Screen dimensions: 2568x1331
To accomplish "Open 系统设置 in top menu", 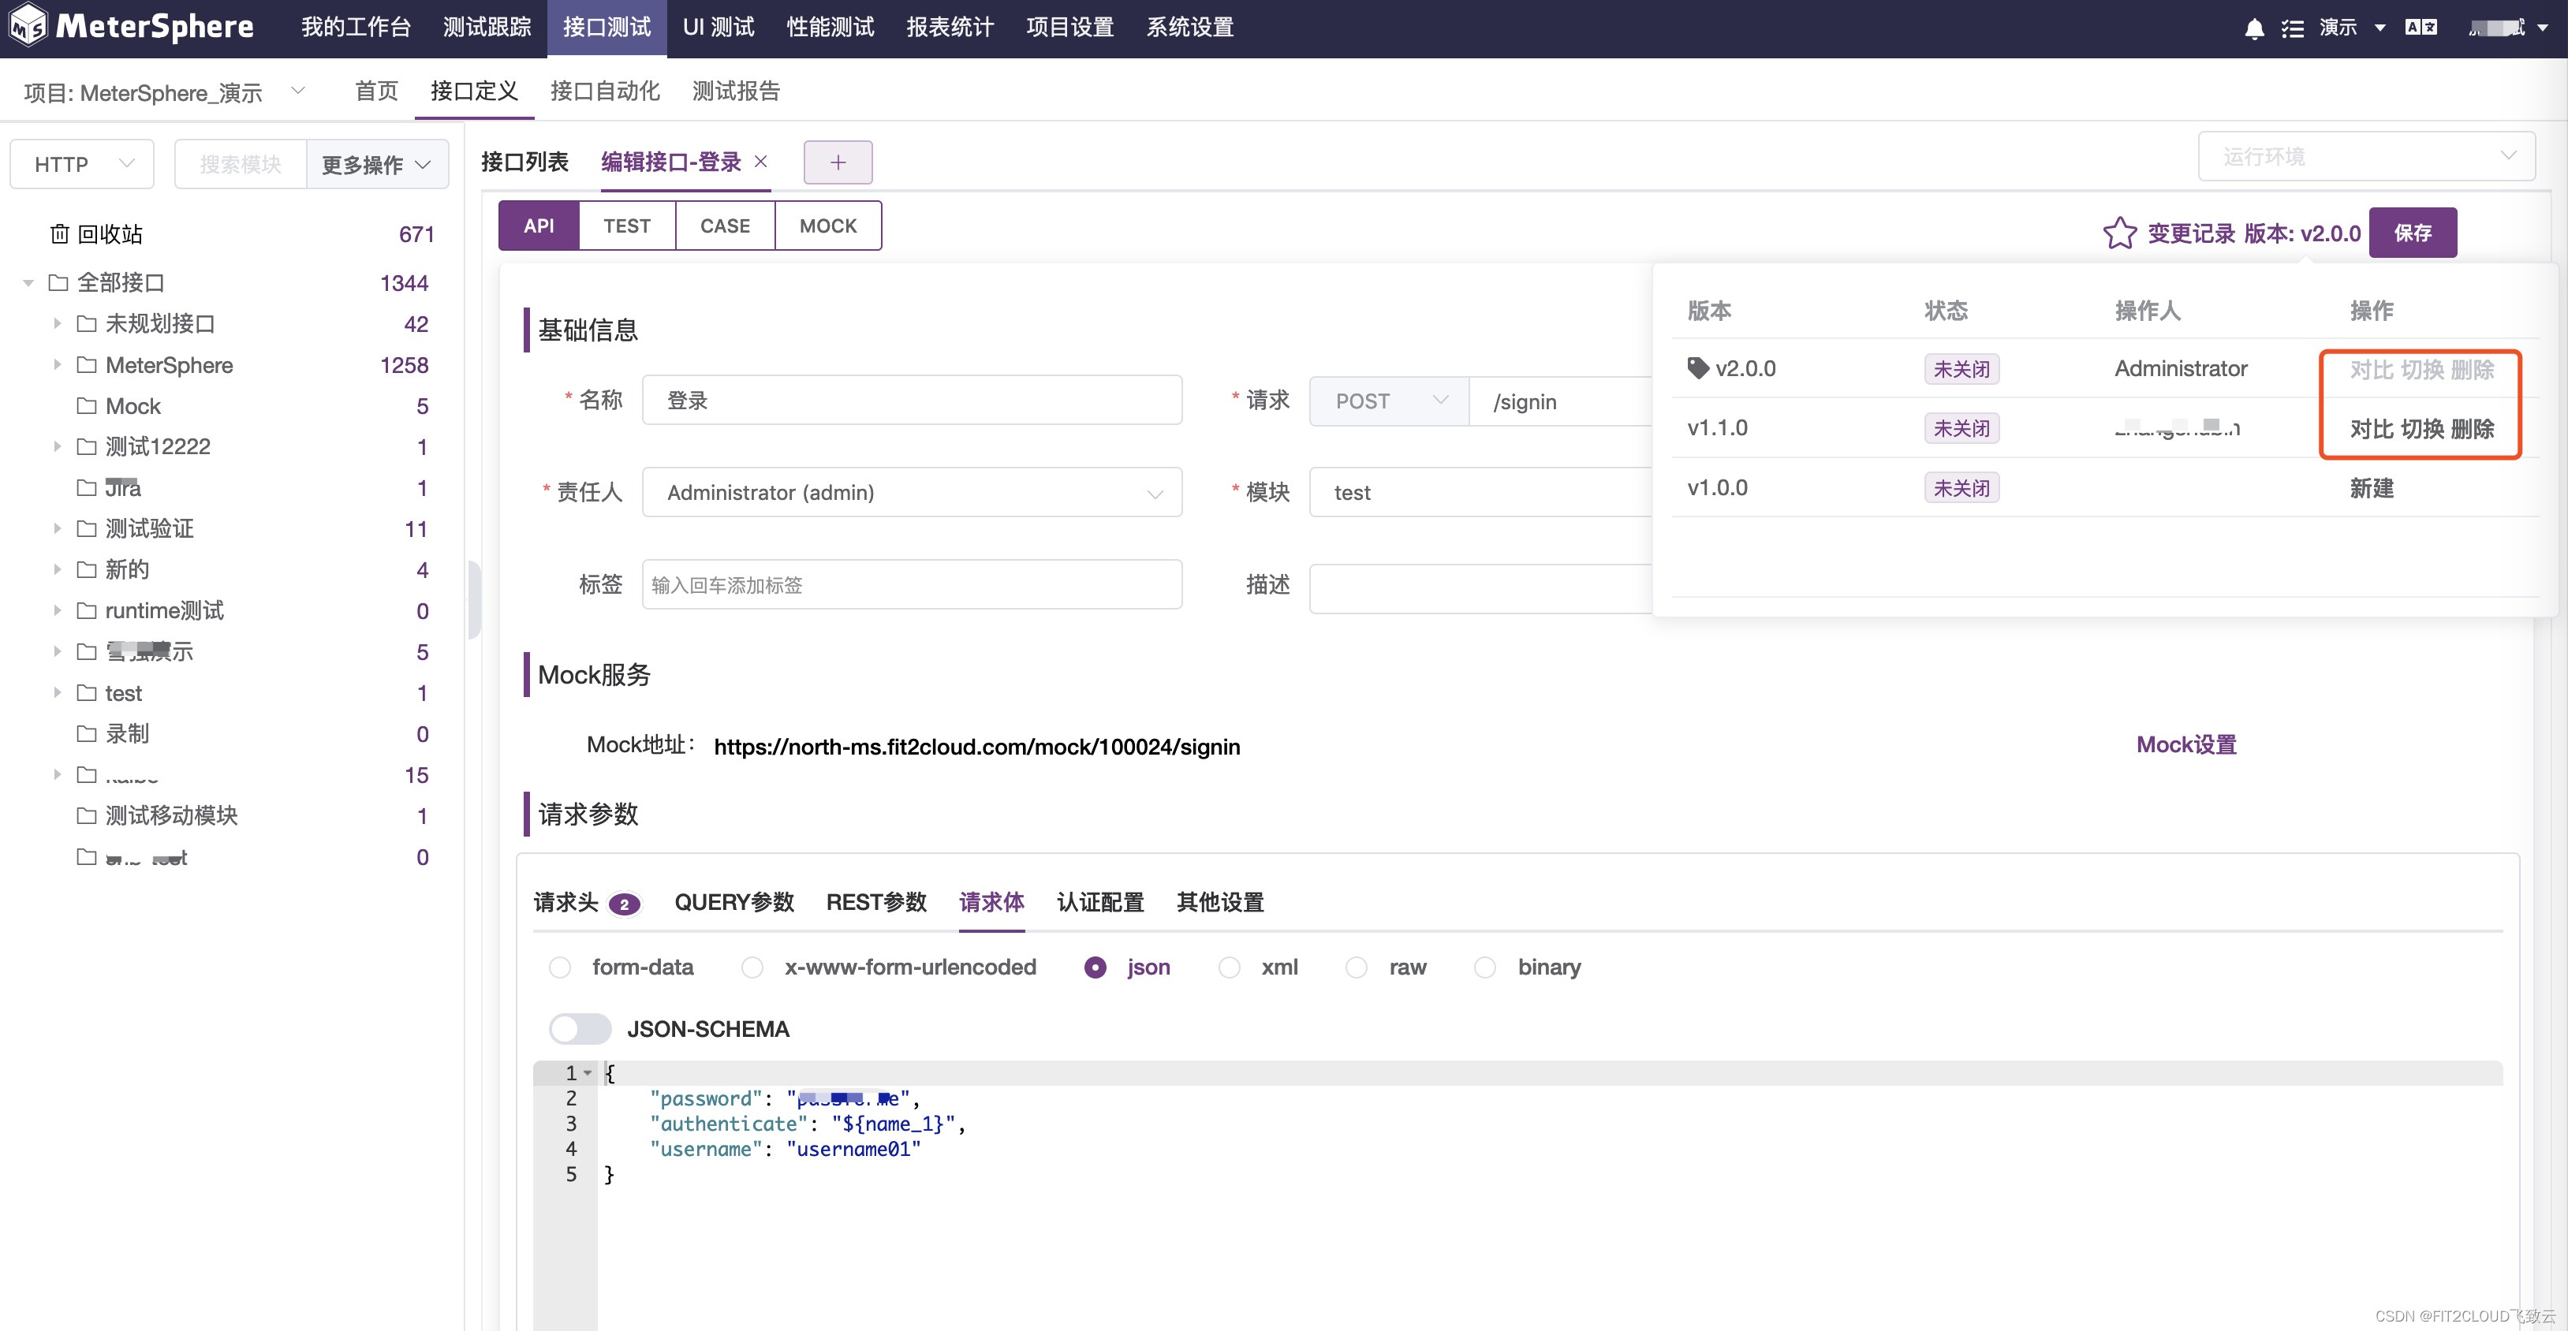I will point(1189,28).
